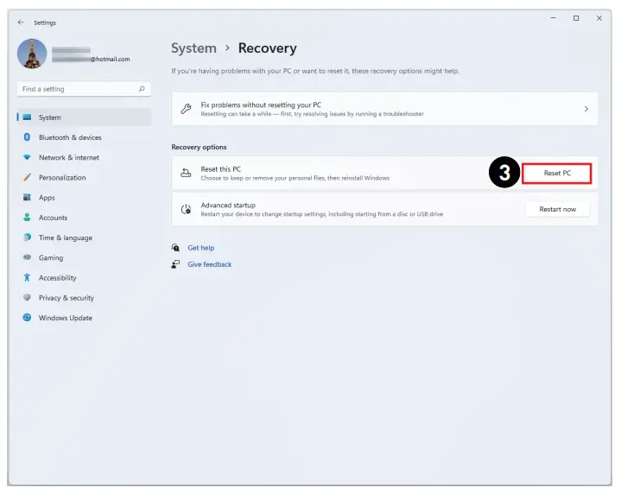Screen dimensions: 621x494
Task: Click the search magnifier icon
Action: click(142, 89)
